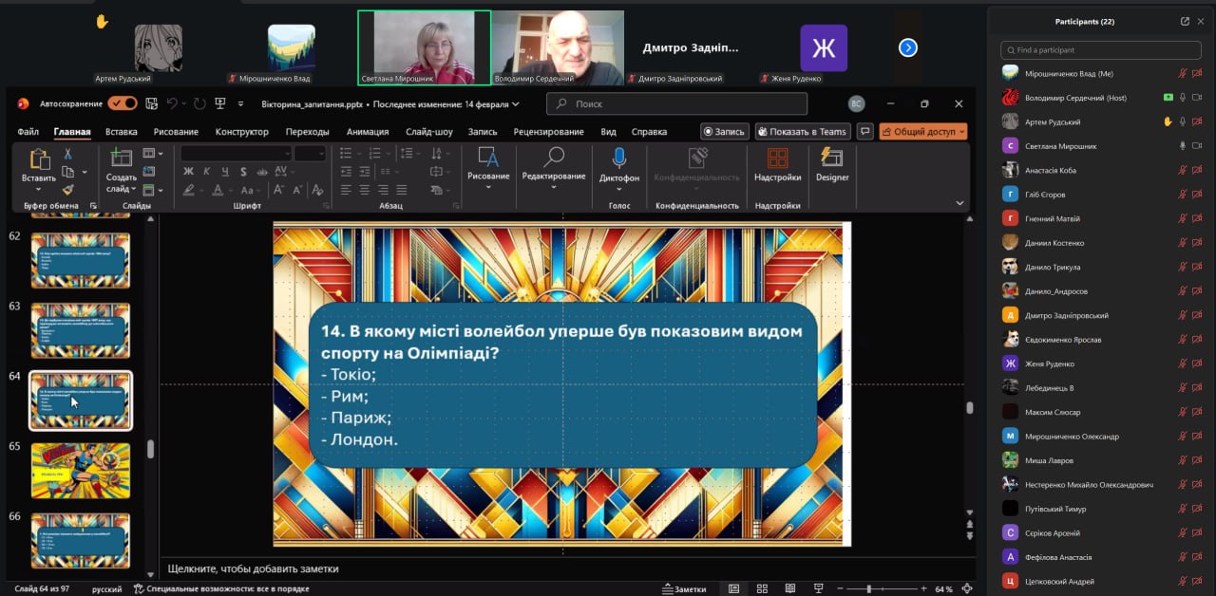Click the Показать в Teams button

[803, 132]
